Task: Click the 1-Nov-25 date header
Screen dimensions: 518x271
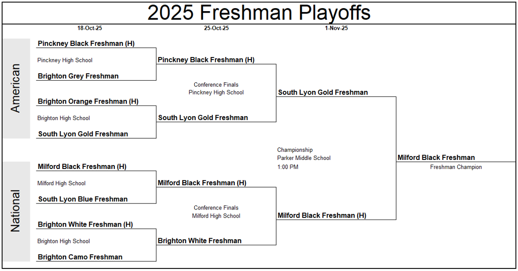Action: 336,28
